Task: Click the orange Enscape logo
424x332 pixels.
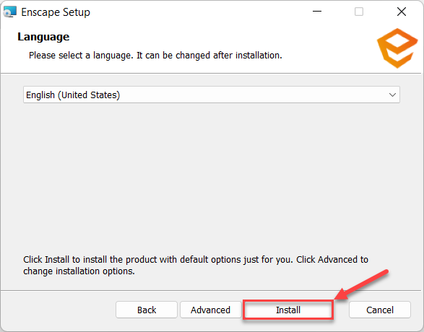Action: point(397,48)
